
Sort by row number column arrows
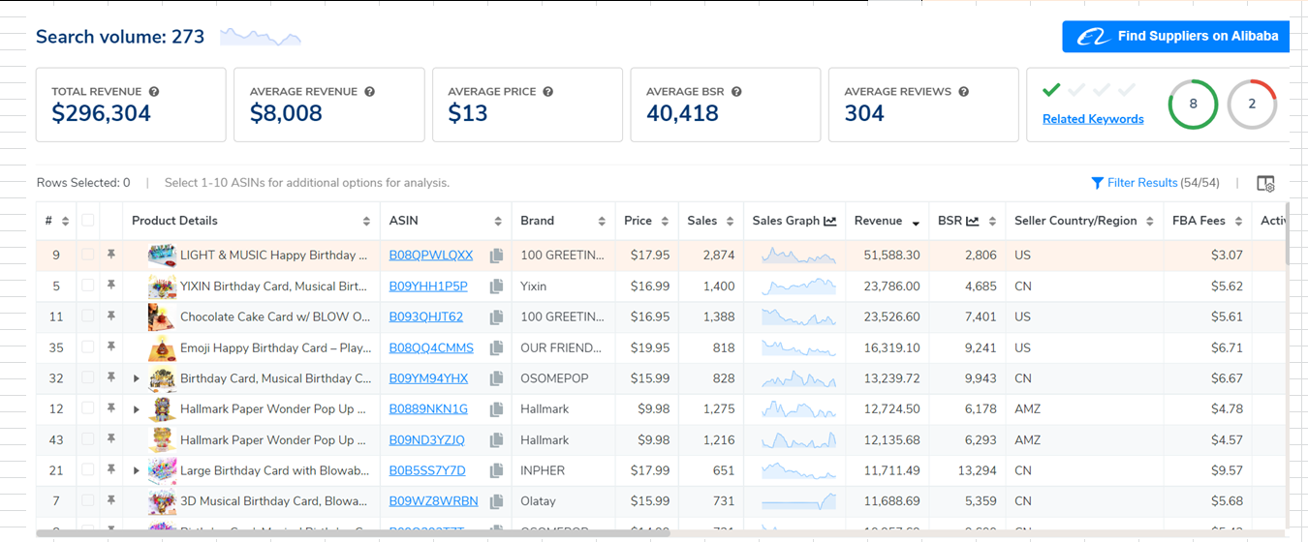pyautogui.click(x=65, y=222)
